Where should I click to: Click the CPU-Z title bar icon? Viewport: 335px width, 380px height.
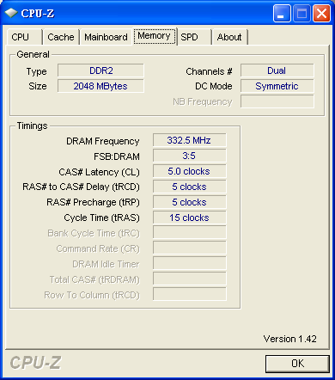pos(11,13)
